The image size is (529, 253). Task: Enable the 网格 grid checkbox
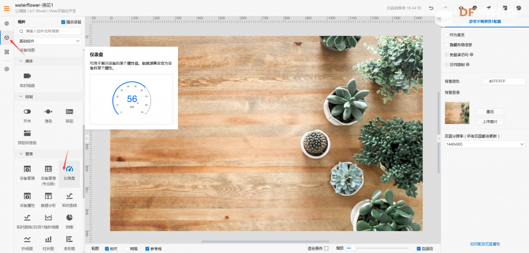click(127, 249)
